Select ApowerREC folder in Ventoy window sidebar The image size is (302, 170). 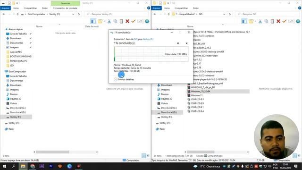coord(16,52)
